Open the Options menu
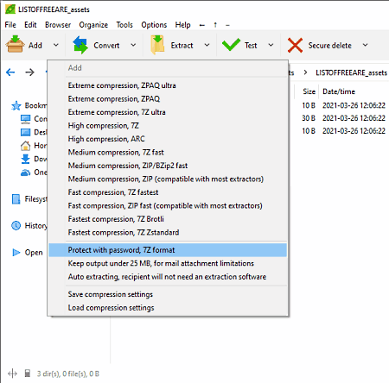The width and height of the screenshot is (389, 383). pos(154,25)
